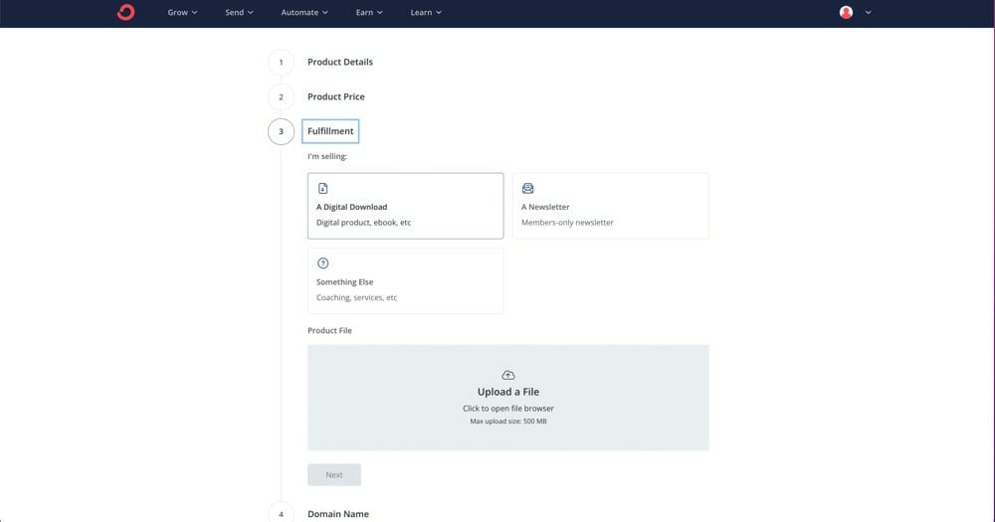Click the Upload a File heading
The image size is (995, 522).
point(508,392)
